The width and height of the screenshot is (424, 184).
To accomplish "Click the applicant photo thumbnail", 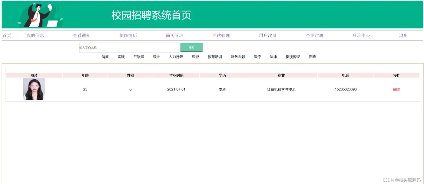I will (x=34, y=89).
